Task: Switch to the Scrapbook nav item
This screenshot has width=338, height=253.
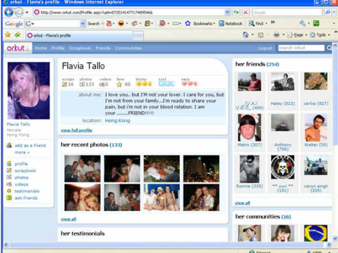Action: [80, 48]
